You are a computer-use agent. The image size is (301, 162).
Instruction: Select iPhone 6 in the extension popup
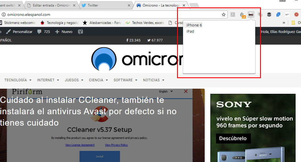coord(194,25)
